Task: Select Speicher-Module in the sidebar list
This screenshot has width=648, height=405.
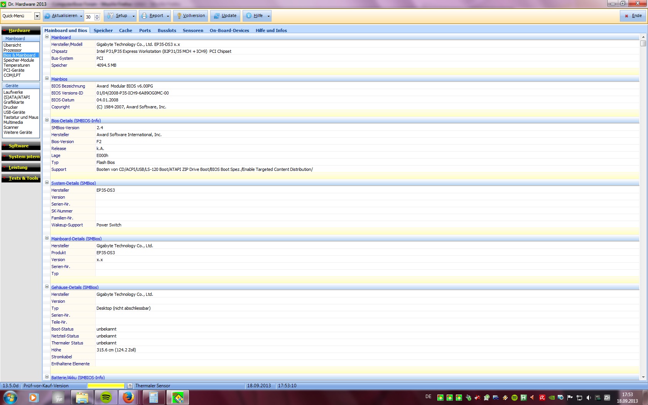Action: pyautogui.click(x=19, y=60)
